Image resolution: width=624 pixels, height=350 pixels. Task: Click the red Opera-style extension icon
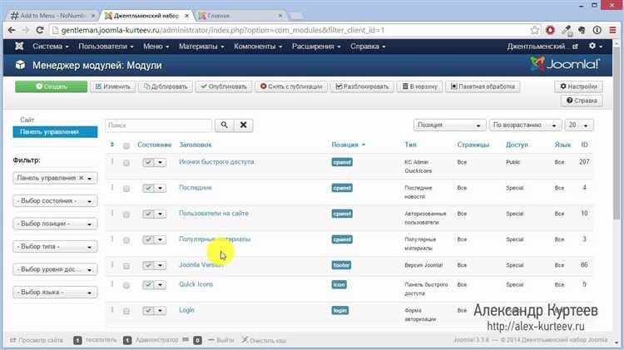pyautogui.click(x=550, y=30)
